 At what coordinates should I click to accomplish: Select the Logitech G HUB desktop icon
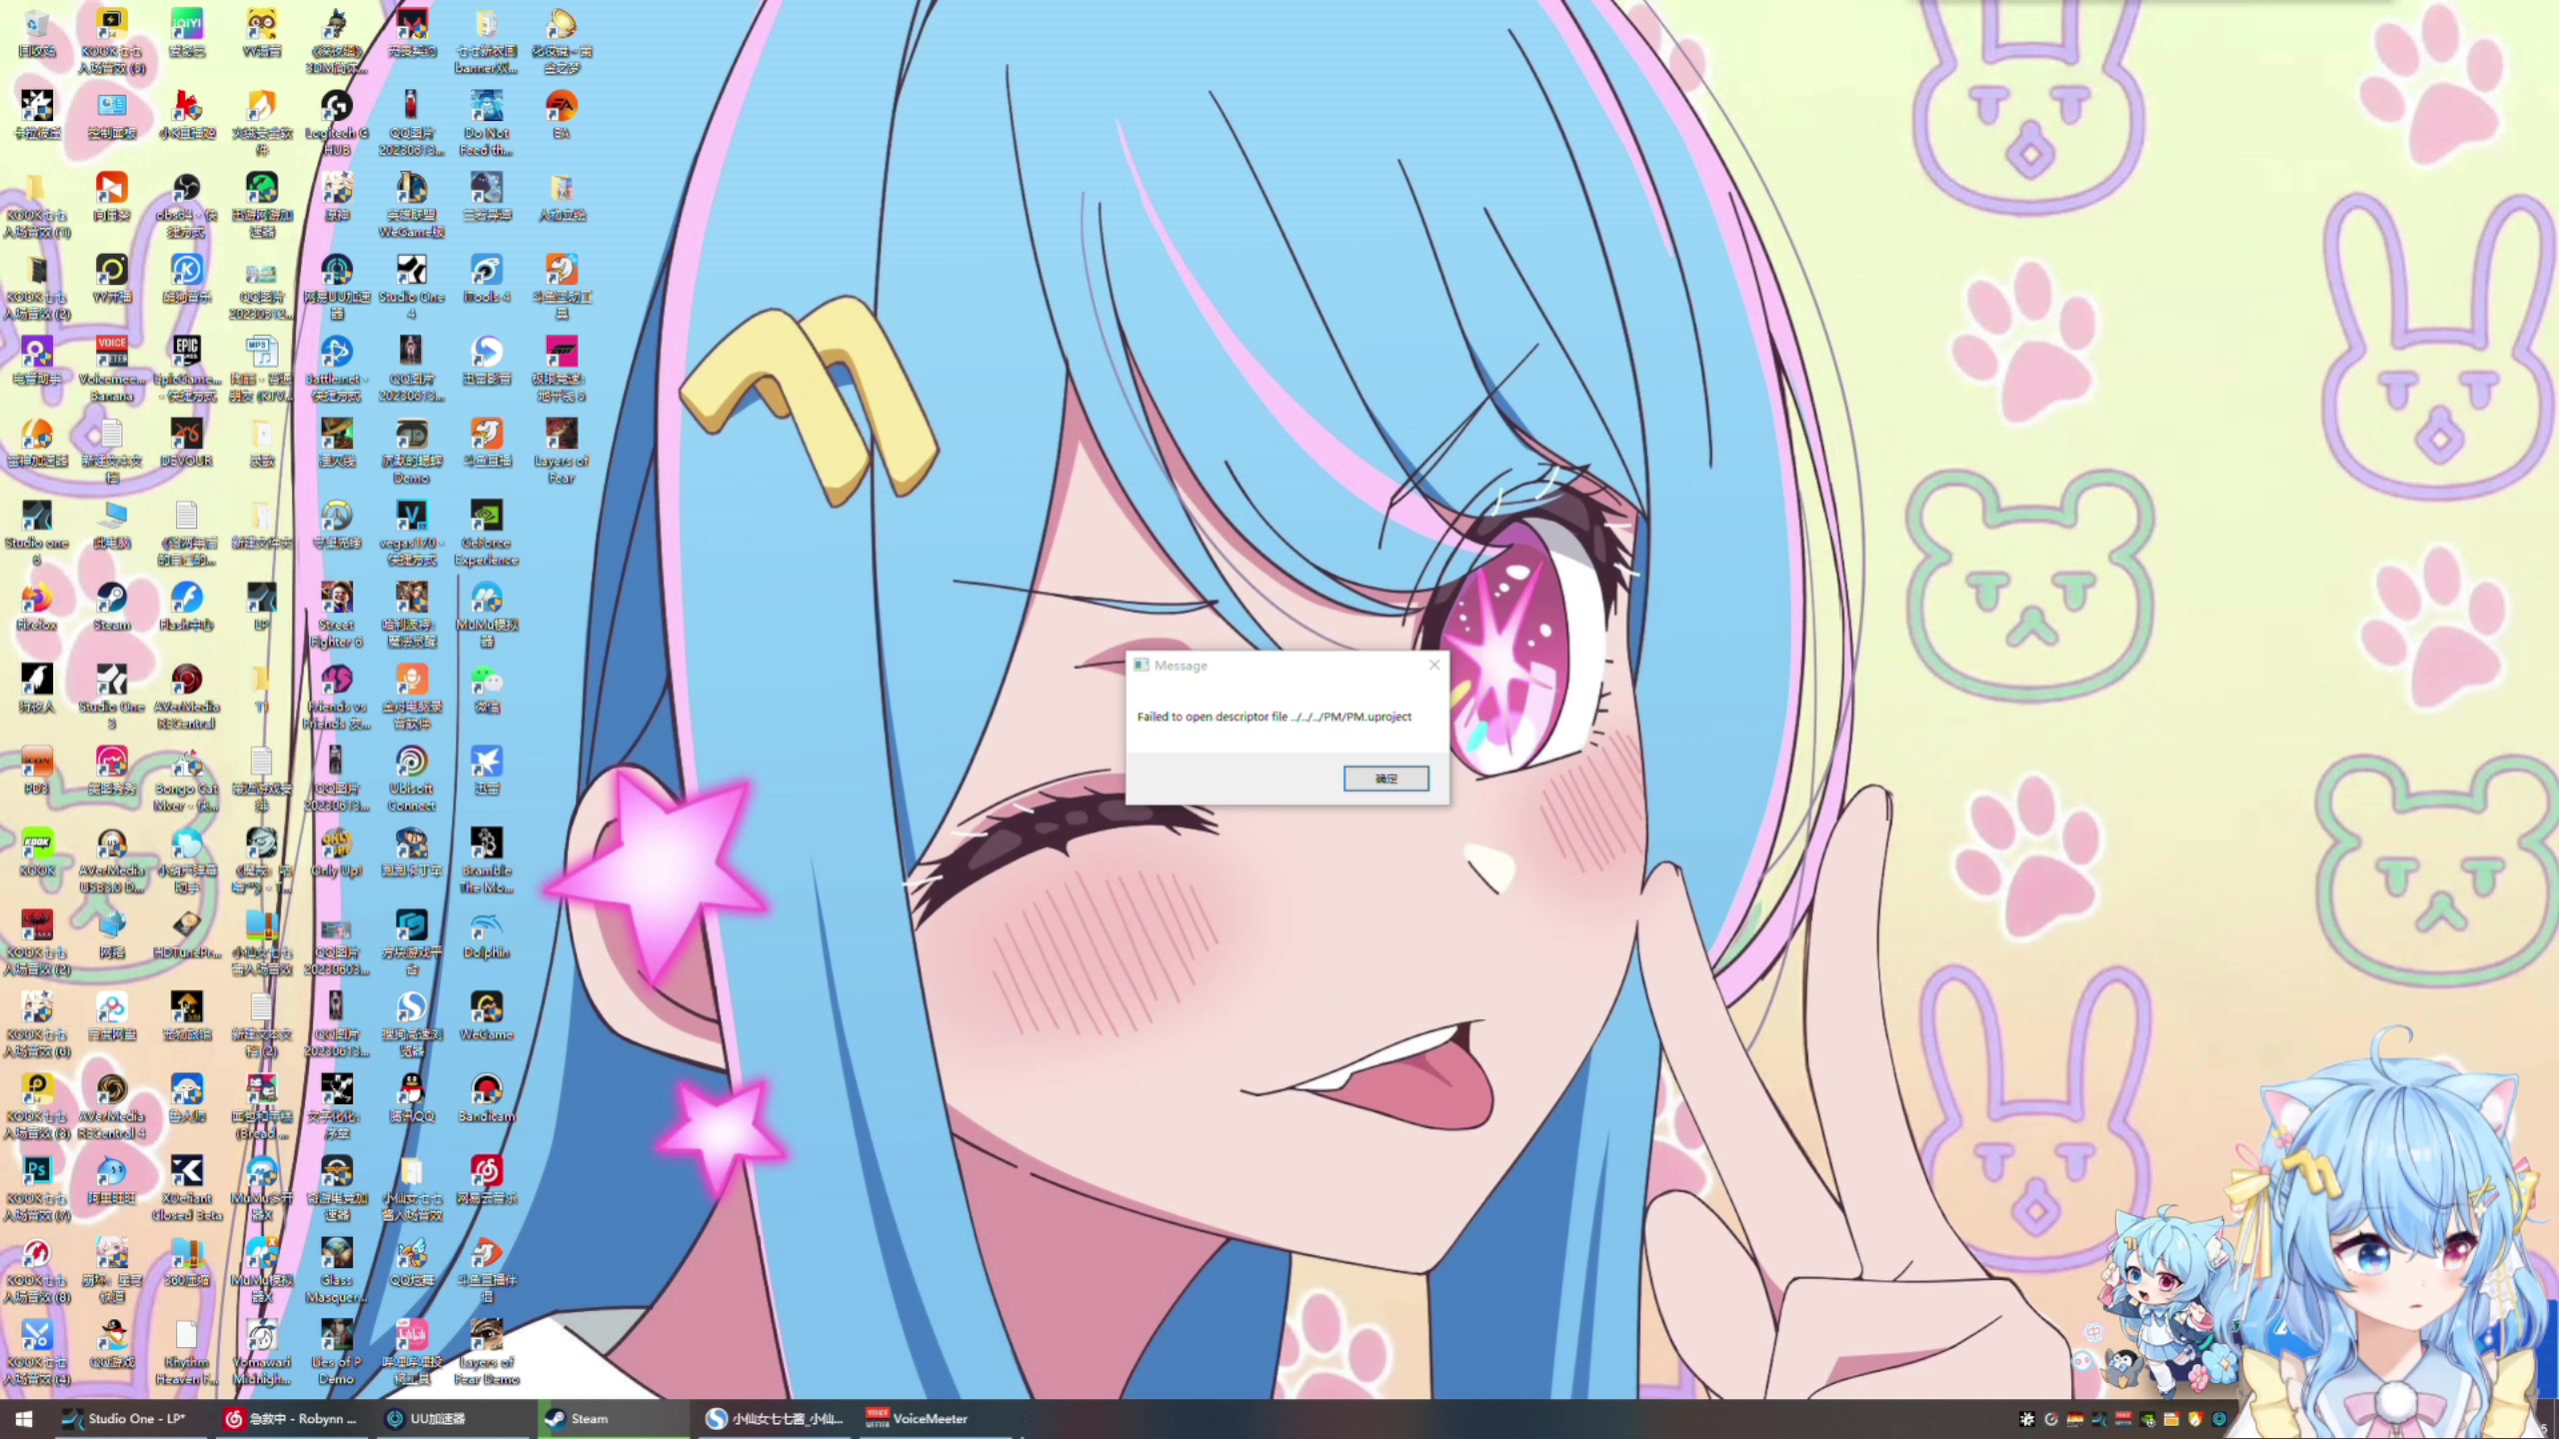(337, 124)
